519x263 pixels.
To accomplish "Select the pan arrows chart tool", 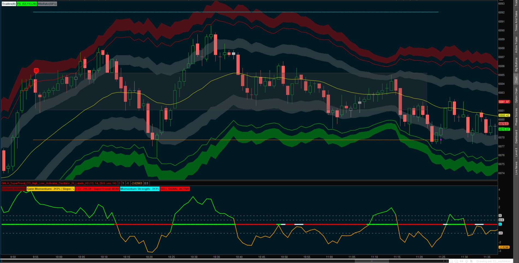I will pyautogui.click(x=461, y=261).
